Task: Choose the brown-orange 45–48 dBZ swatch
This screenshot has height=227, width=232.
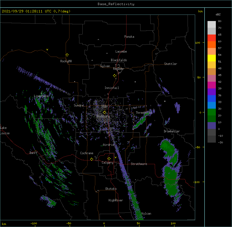Action: 212,71
